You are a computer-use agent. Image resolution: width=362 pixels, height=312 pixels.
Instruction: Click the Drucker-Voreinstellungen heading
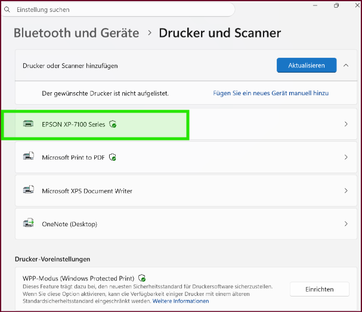[52, 259]
